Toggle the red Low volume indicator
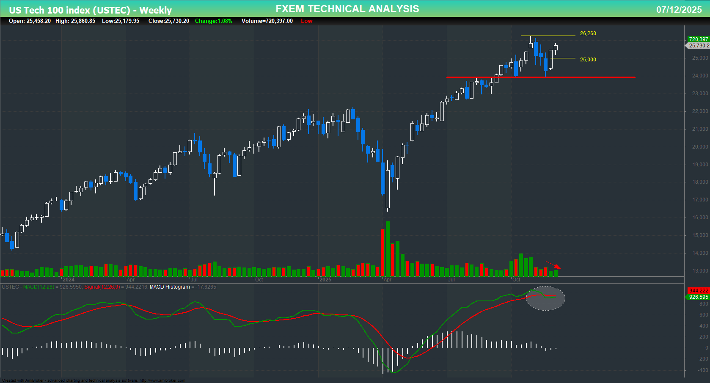Screen dimensions: 710x383 (306, 21)
